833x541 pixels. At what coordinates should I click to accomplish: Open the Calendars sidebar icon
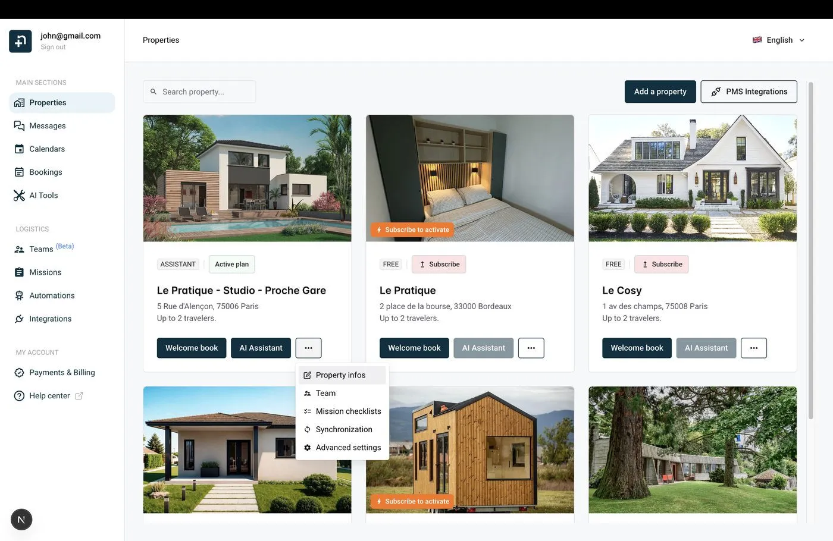[19, 149]
